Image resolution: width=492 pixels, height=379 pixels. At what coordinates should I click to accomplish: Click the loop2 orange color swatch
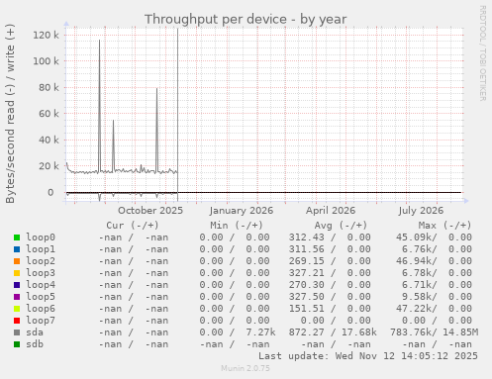[17, 261]
